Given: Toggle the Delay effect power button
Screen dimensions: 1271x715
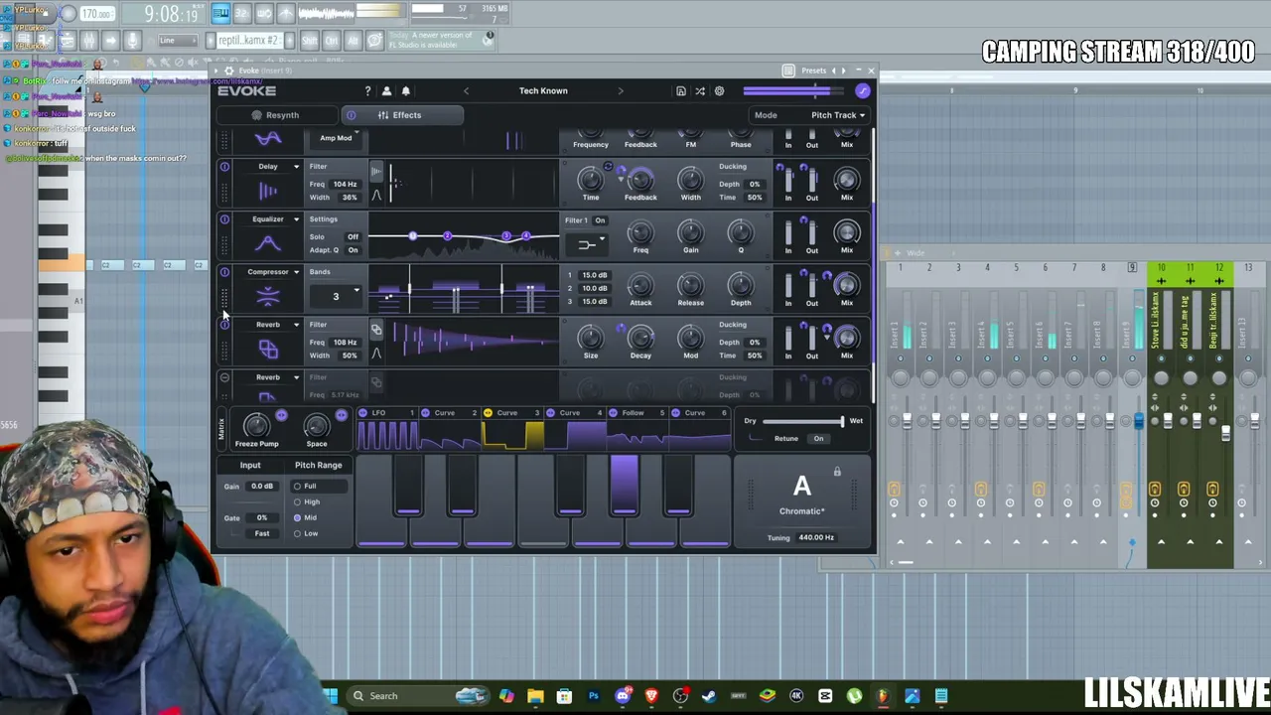Looking at the screenshot, I should (x=224, y=167).
